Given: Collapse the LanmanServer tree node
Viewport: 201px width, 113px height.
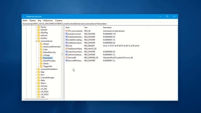Looking at the screenshot, I should pos(36,41).
